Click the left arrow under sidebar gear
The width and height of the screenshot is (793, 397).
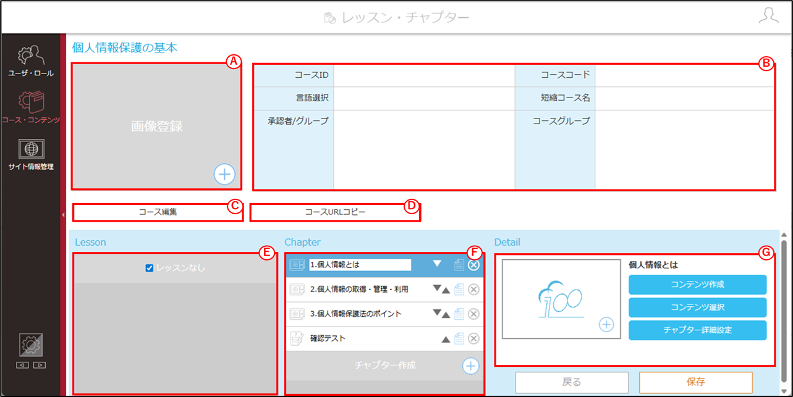click(23, 366)
